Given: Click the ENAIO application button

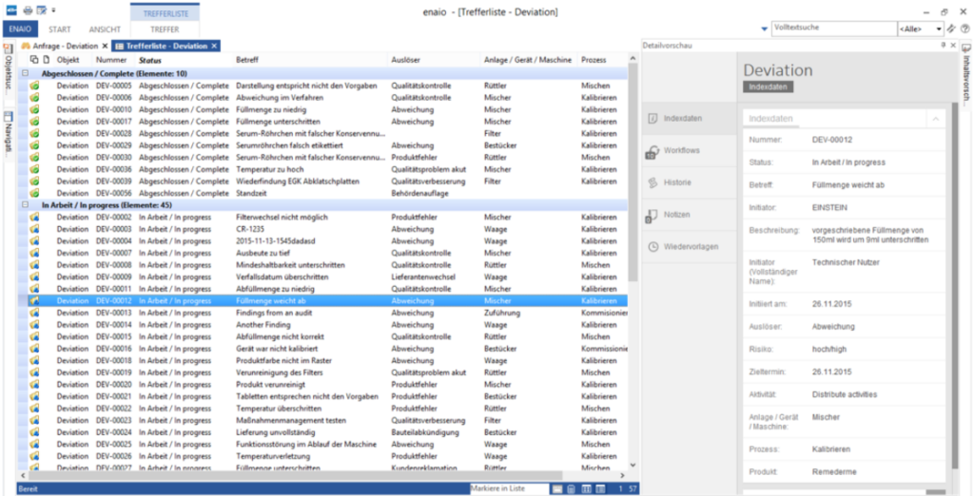Looking at the screenshot, I should pyautogui.click(x=20, y=29).
